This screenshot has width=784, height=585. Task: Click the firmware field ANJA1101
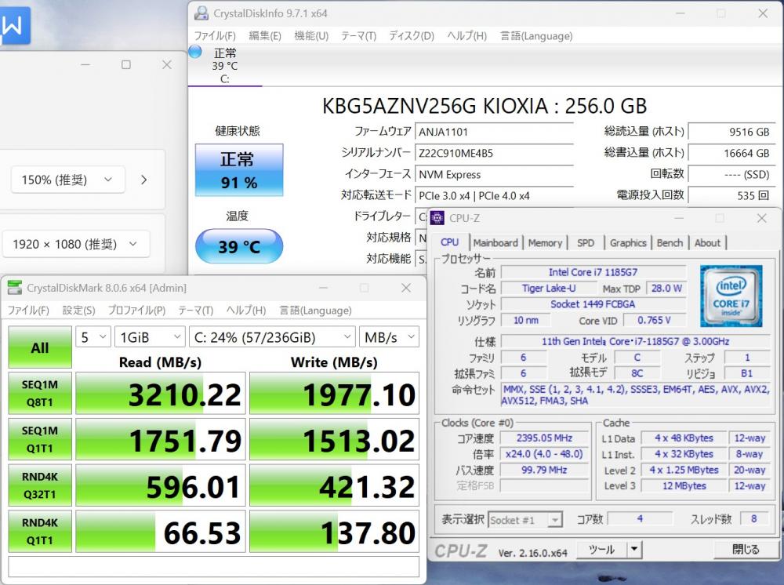(x=494, y=132)
